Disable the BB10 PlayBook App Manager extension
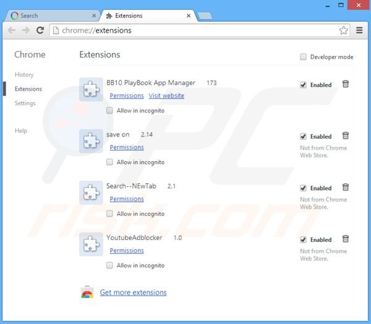371x324 pixels. tap(303, 85)
